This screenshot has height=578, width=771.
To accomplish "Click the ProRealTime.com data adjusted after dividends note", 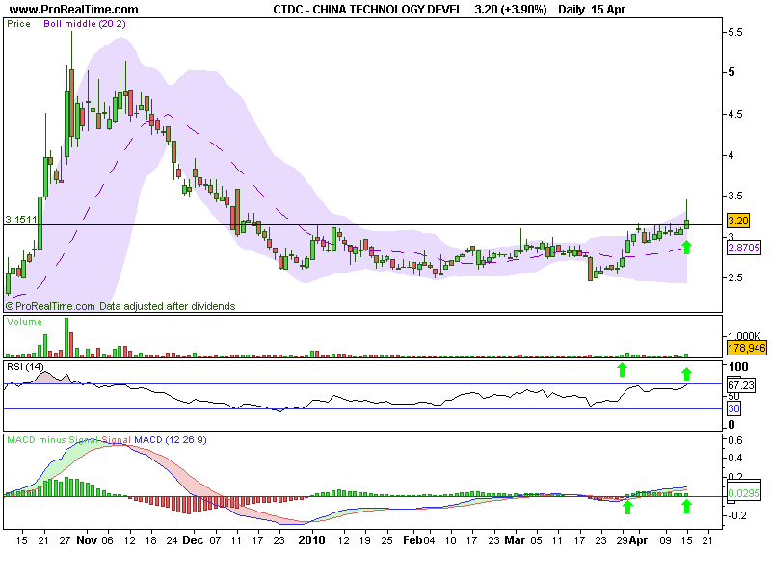I will [120, 306].
